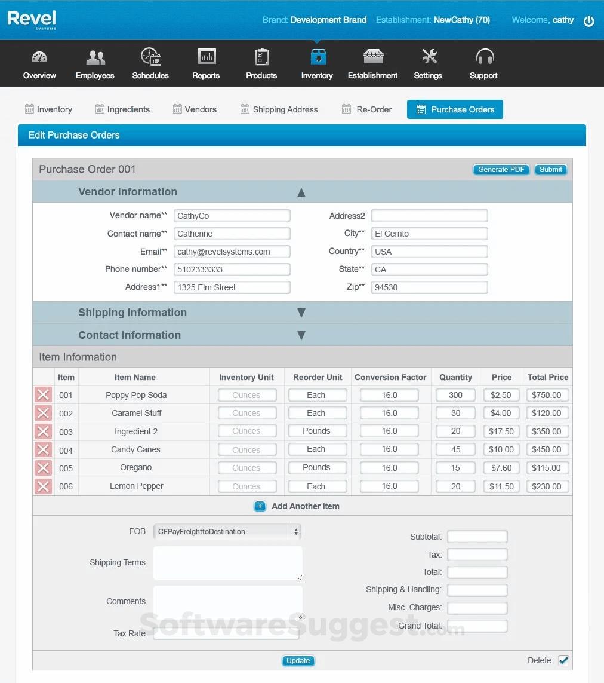
Task: Open the Re-Order tab
Action: coord(366,109)
